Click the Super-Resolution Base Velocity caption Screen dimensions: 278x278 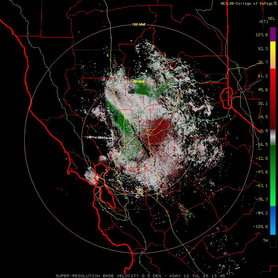pos(141,276)
